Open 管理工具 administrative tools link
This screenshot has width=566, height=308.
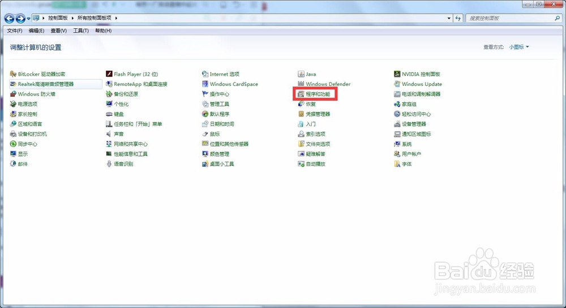pyautogui.click(x=220, y=104)
